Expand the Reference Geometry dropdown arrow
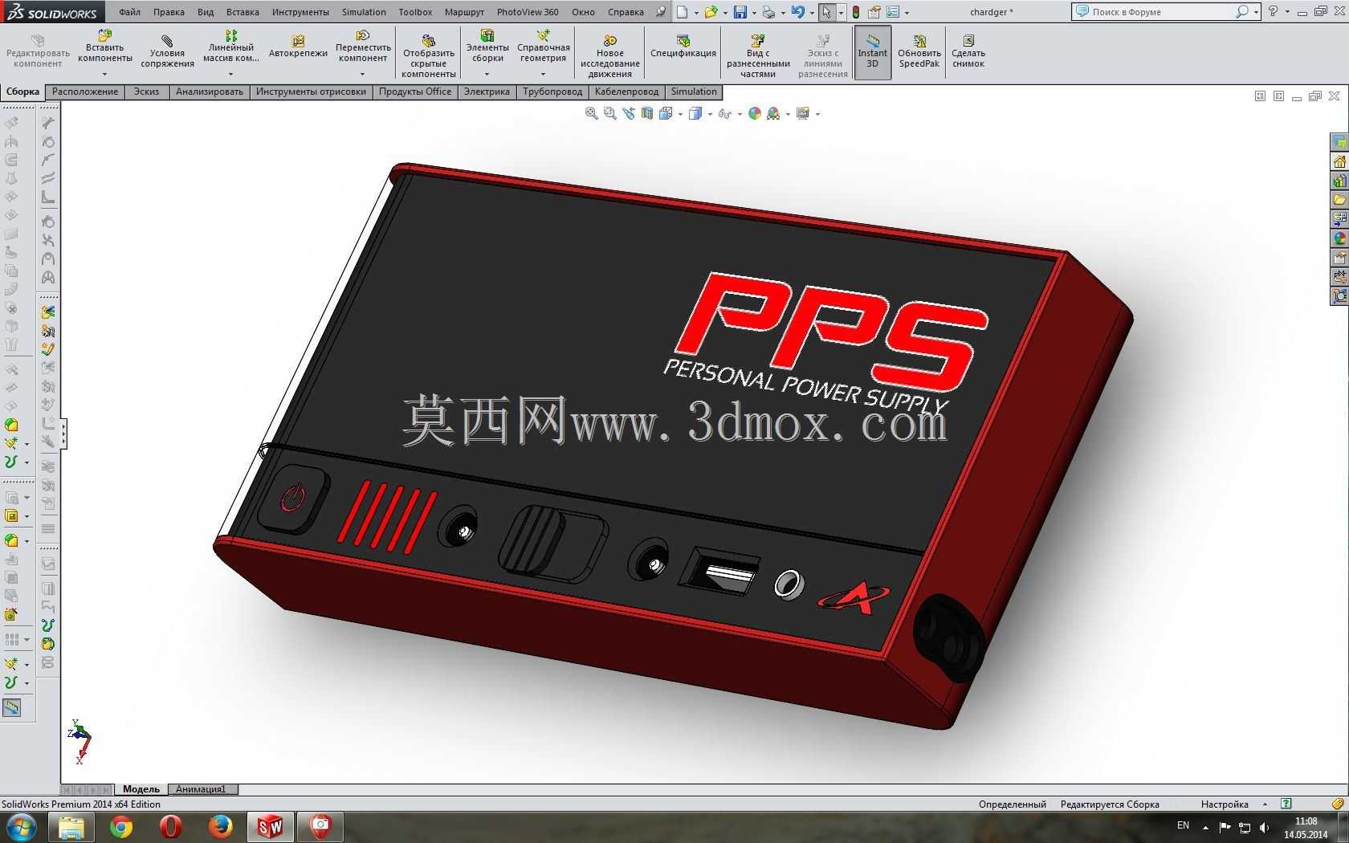 544,74
